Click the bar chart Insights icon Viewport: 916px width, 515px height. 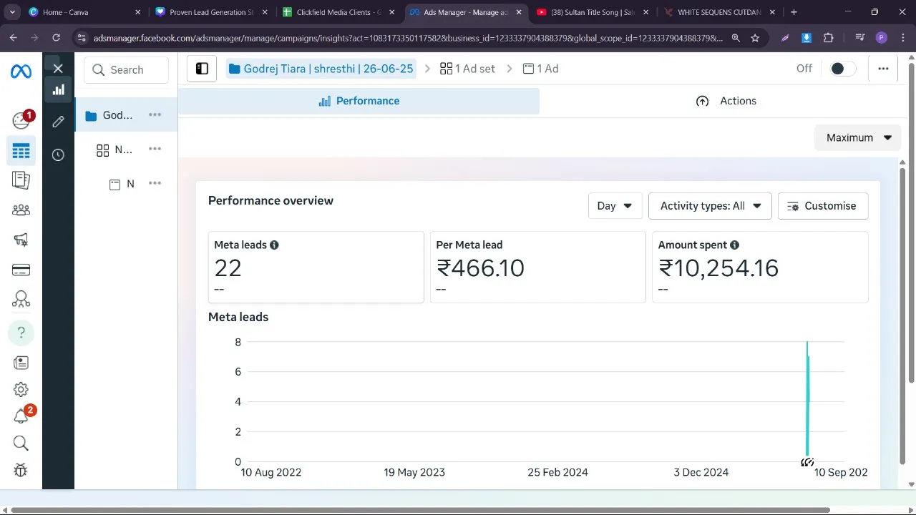pos(58,89)
